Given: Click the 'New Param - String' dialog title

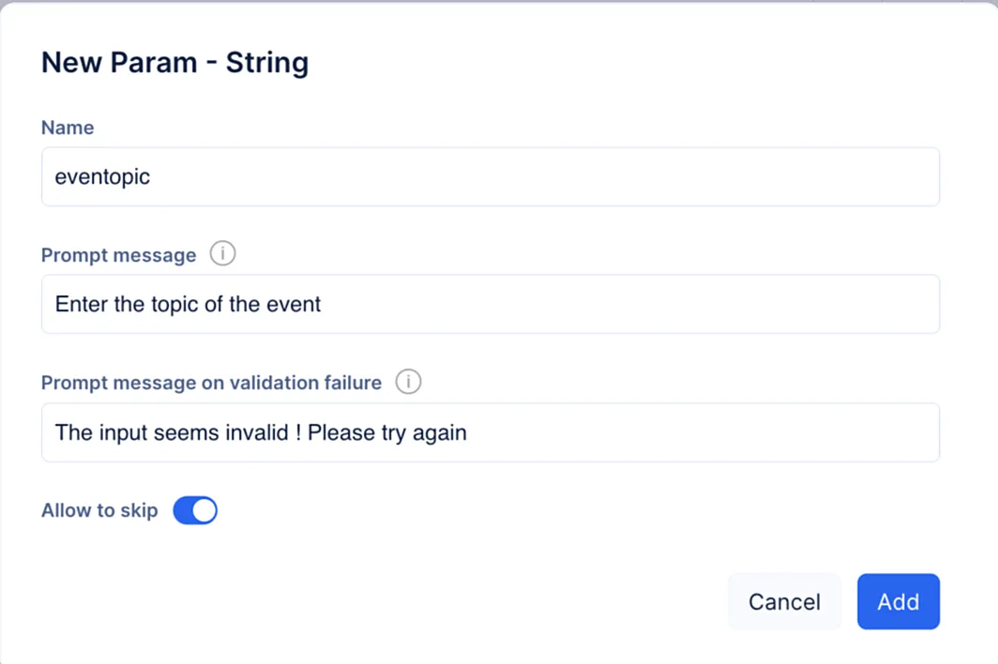Looking at the screenshot, I should (x=174, y=63).
